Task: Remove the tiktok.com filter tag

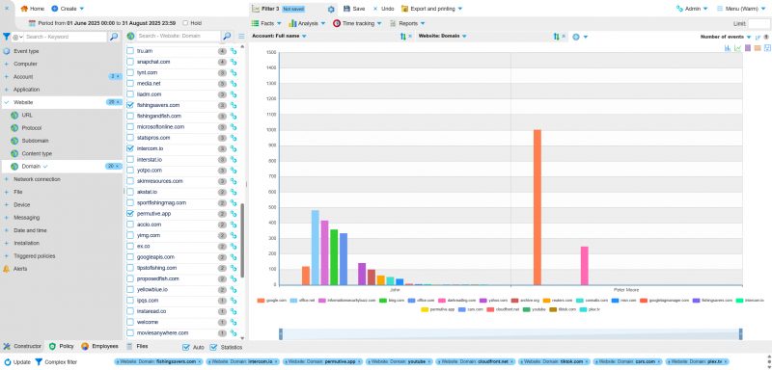Action: (x=587, y=361)
